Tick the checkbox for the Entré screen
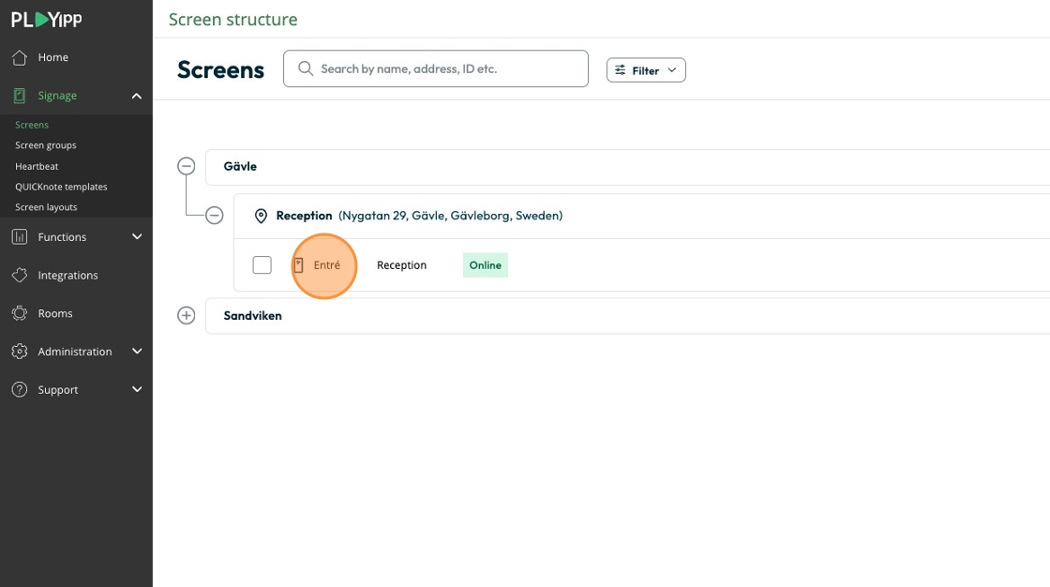Viewport: 1050px width, 587px height. (262, 265)
